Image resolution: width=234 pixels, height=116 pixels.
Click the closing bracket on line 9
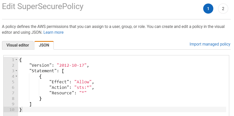coord(31,104)
